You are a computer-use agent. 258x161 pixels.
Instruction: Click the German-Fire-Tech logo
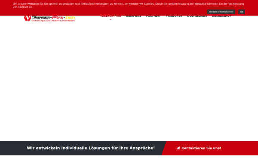click(x=49, y=18)
